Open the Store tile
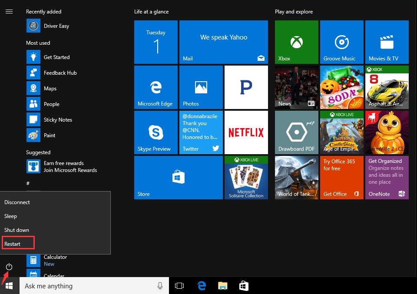The height and width of the screenshot is (294, 417). coord(179,178)
